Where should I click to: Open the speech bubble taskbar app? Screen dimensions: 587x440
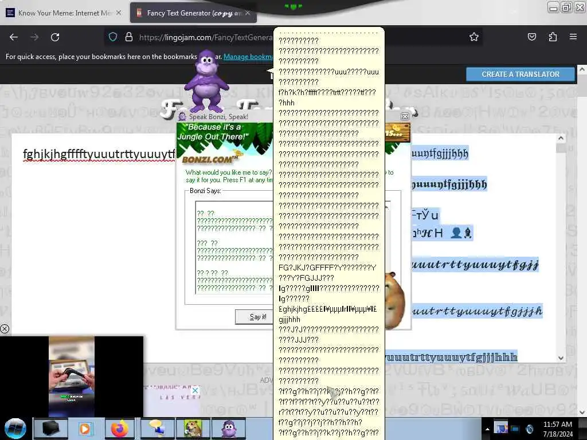tap(156, 429)
